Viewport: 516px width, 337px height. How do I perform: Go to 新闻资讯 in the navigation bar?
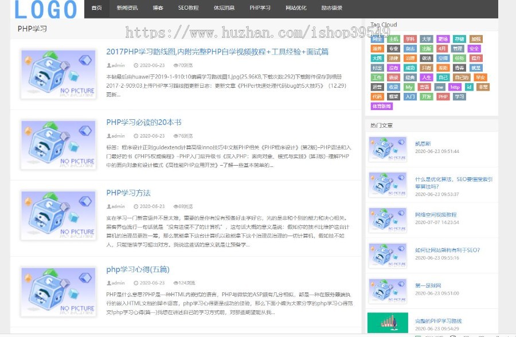[x=127, y=7]
